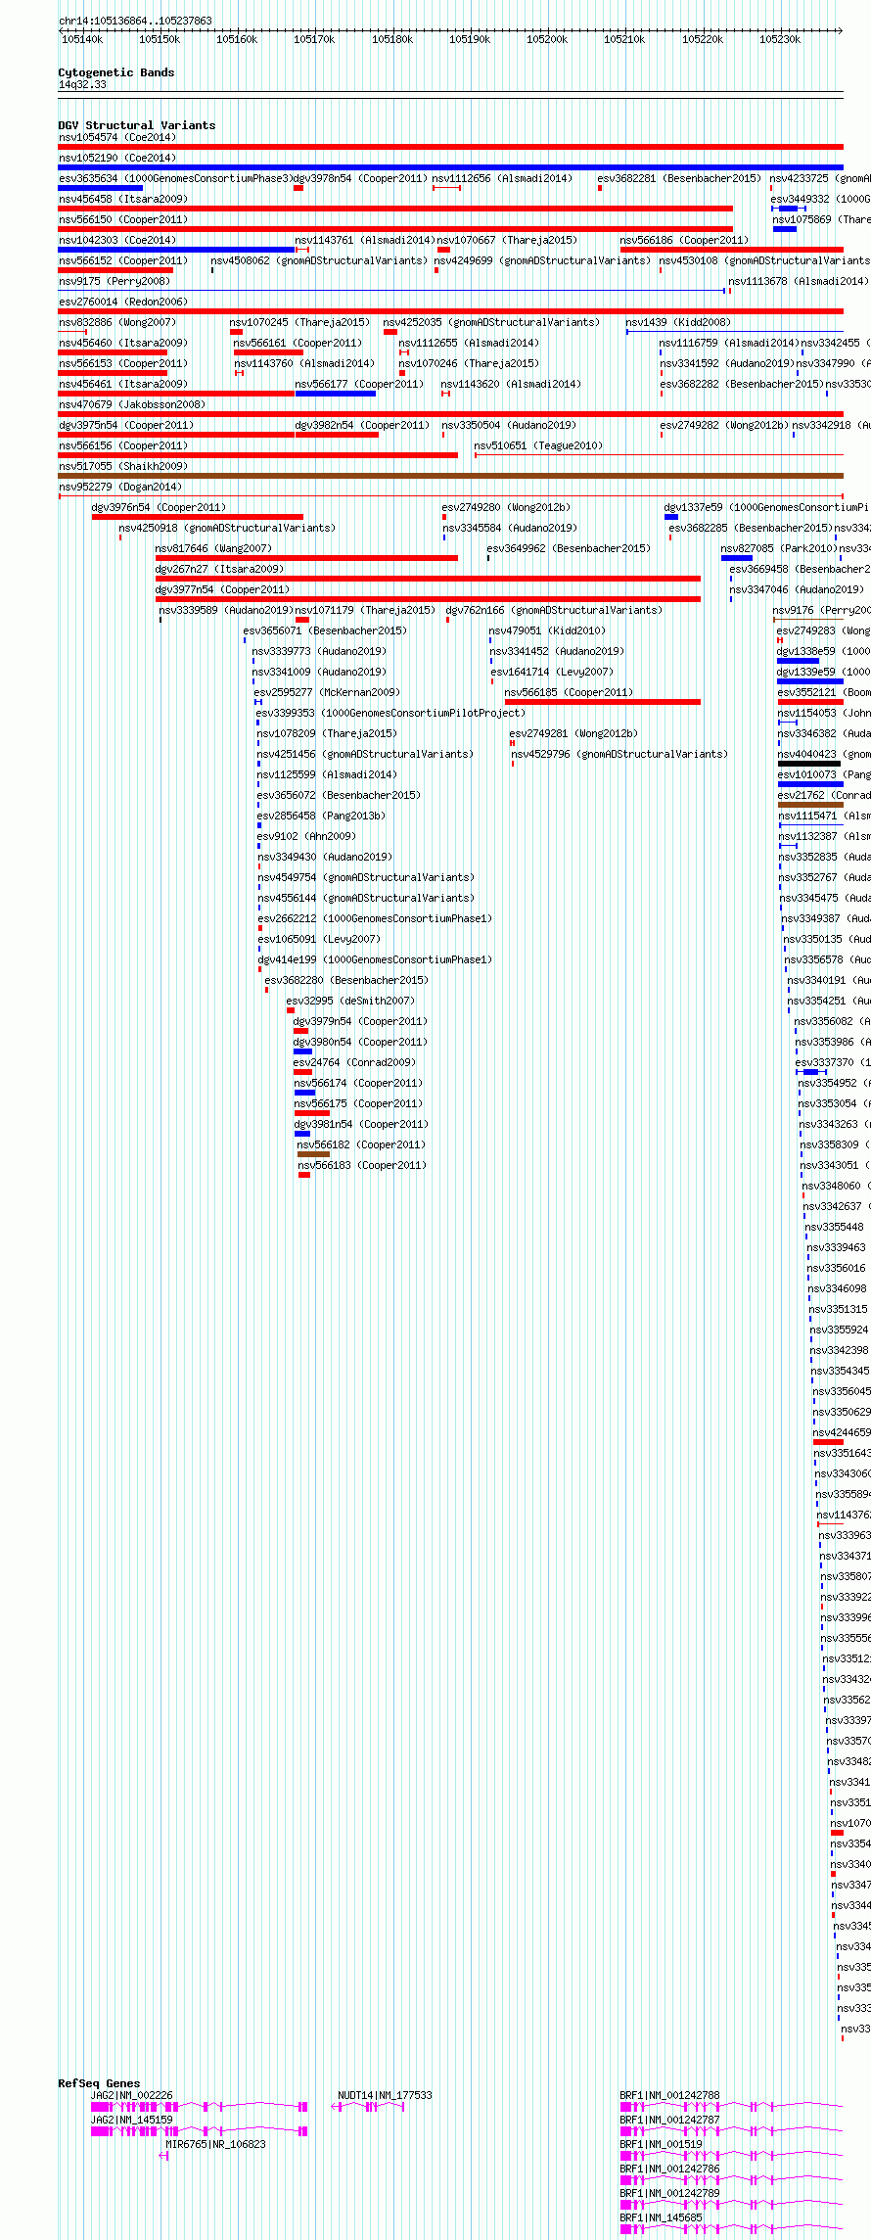Open nsv832886 (Wong2007) variant
Viewport: 871px width, 2240px height.
pos(117,322)
